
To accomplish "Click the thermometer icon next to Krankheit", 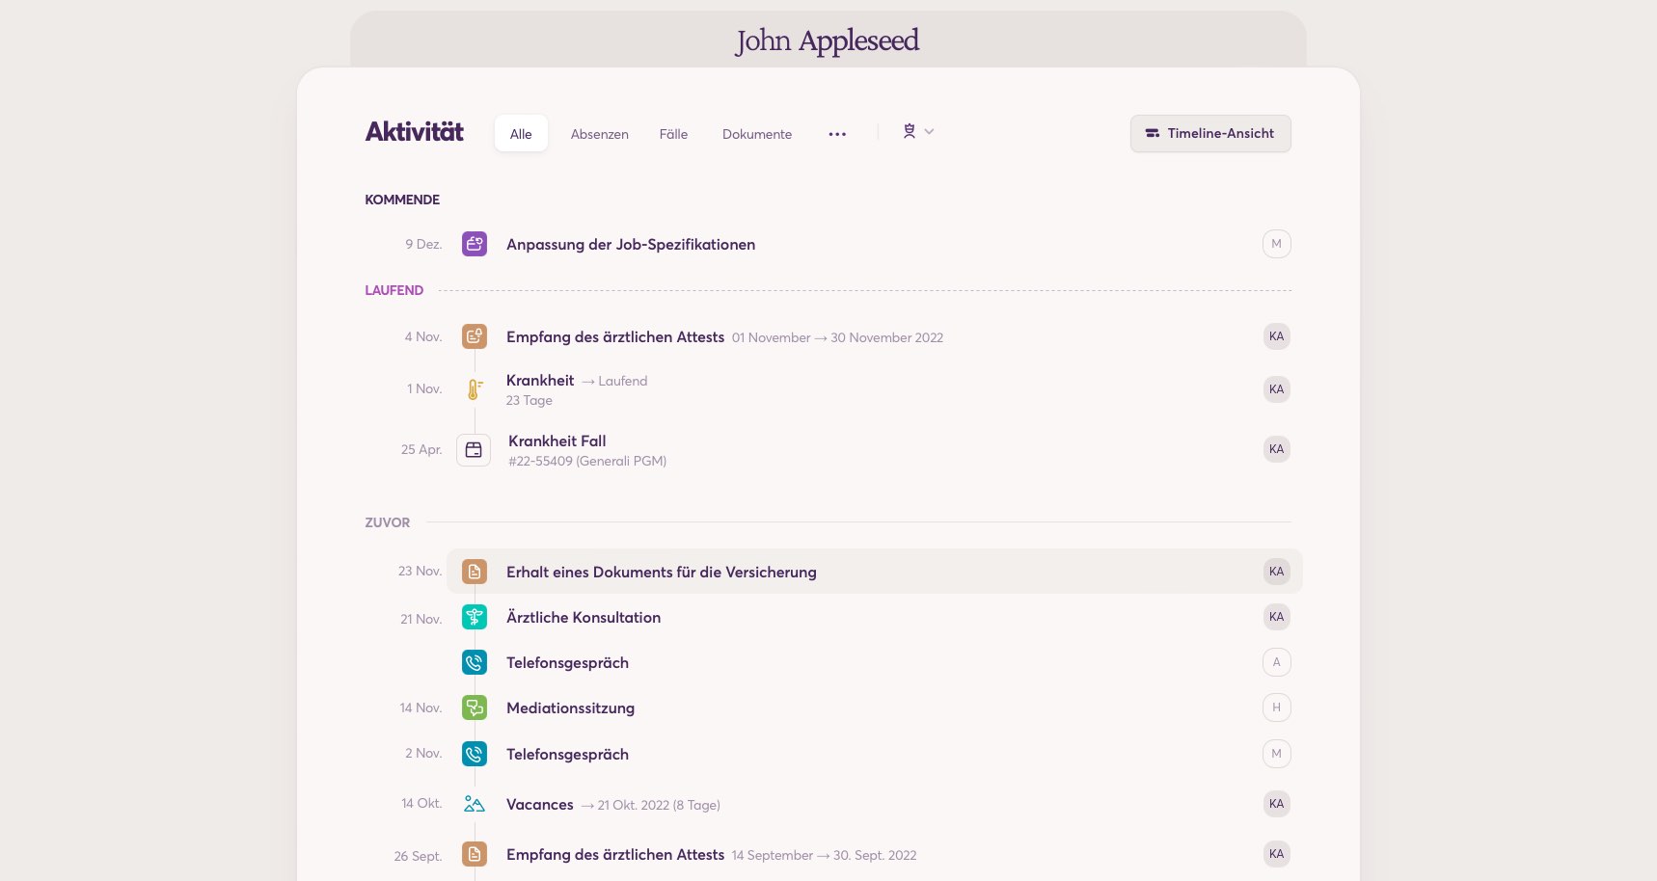I will tap(474, 388).
